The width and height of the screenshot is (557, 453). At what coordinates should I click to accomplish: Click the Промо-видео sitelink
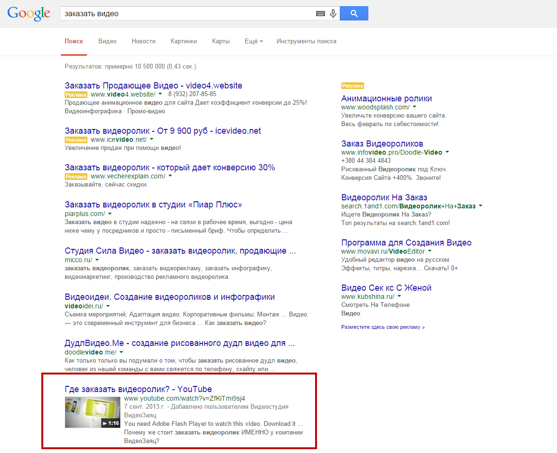tap(146, 111)
